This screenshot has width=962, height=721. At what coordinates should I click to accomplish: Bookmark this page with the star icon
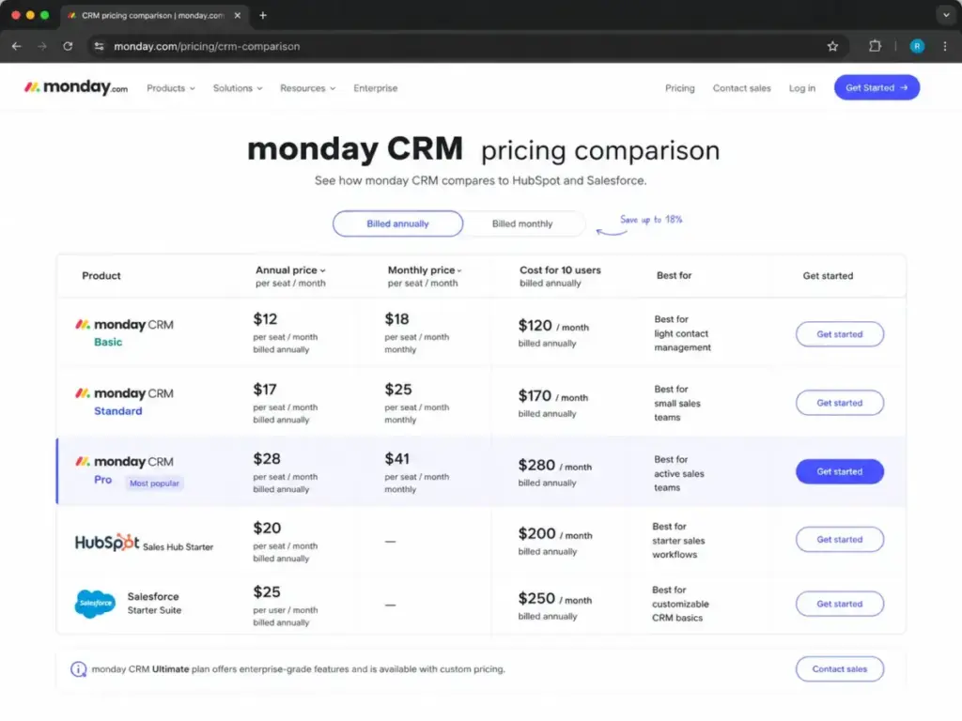pos(832,46)
